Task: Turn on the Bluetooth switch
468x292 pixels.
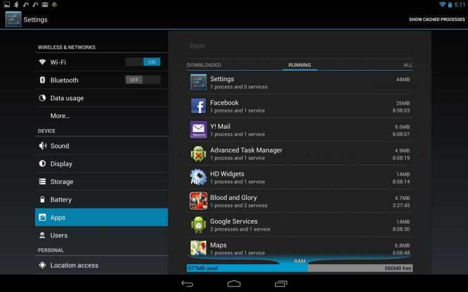Action: (143, 79)
